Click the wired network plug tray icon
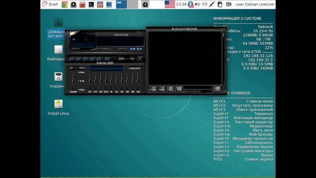This screenshot has height=178, width=316. 212,4
